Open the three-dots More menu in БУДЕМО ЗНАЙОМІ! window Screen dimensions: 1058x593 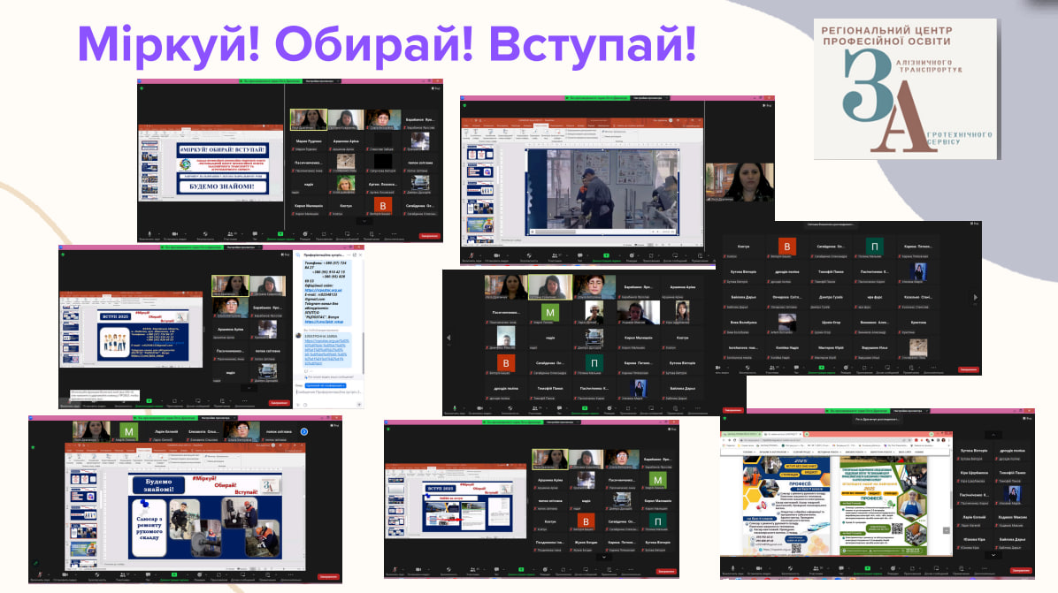pyautogui.click(x=394, y=235)
